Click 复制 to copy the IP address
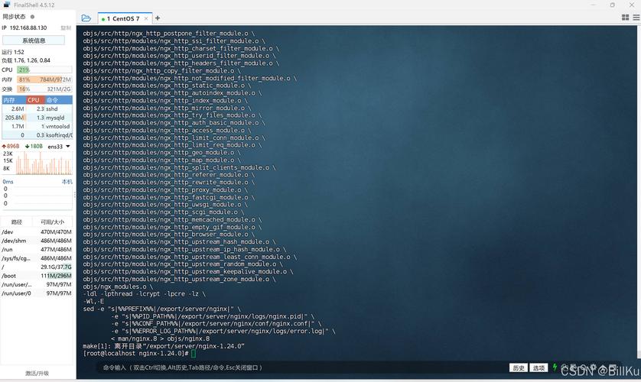This screenshot has width=641, height=382. click(66, 28)
